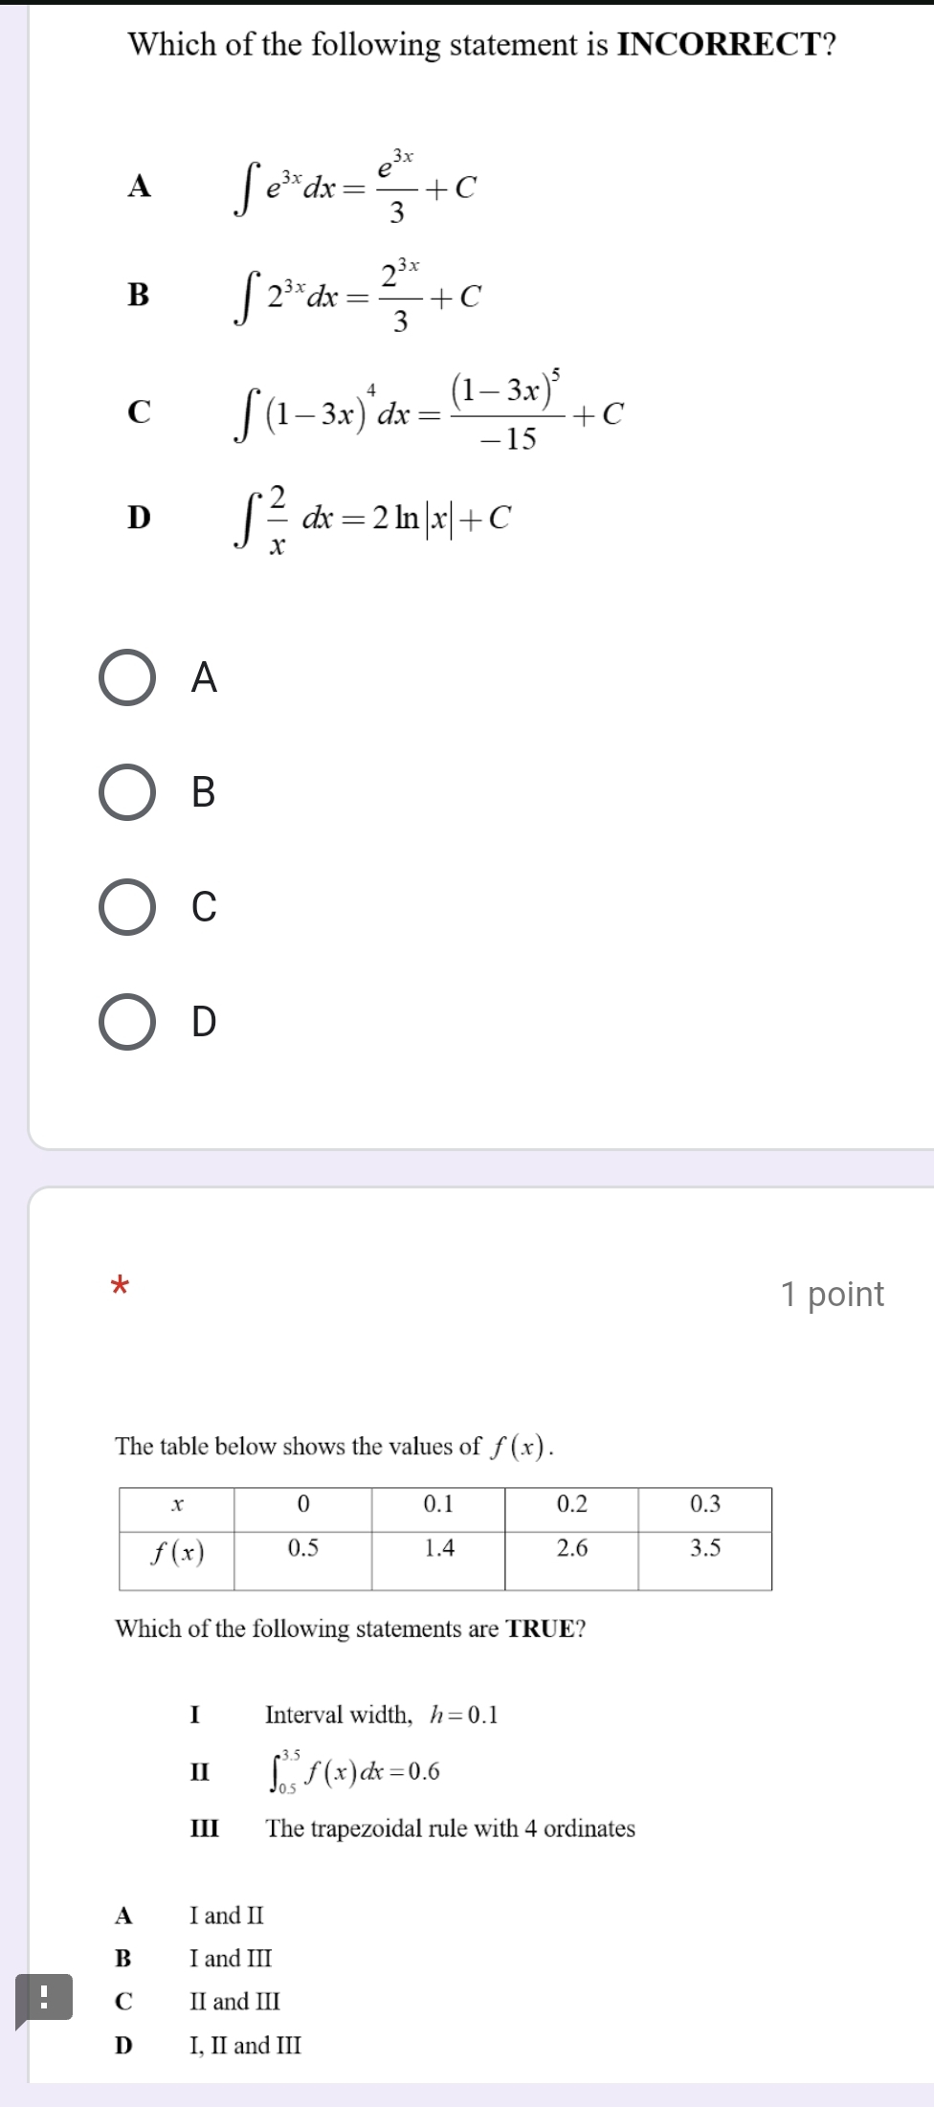Mark radio option D as answer

click(127, 1022)
